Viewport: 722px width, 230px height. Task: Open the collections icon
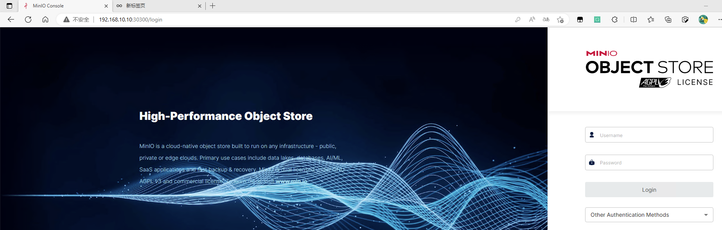pyautogui.click(x=668, y=20)
